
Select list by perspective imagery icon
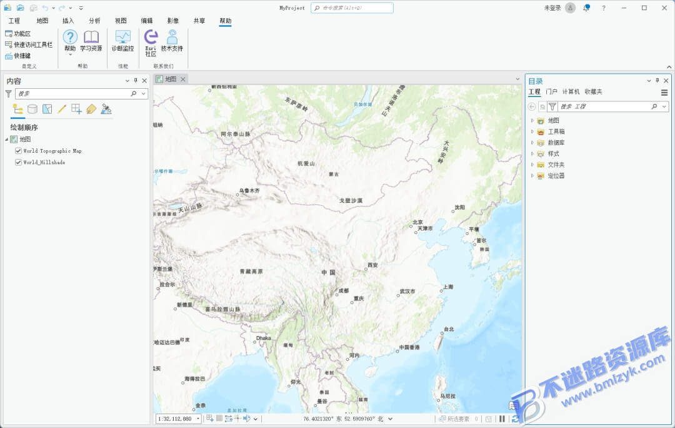coord(106,109)
